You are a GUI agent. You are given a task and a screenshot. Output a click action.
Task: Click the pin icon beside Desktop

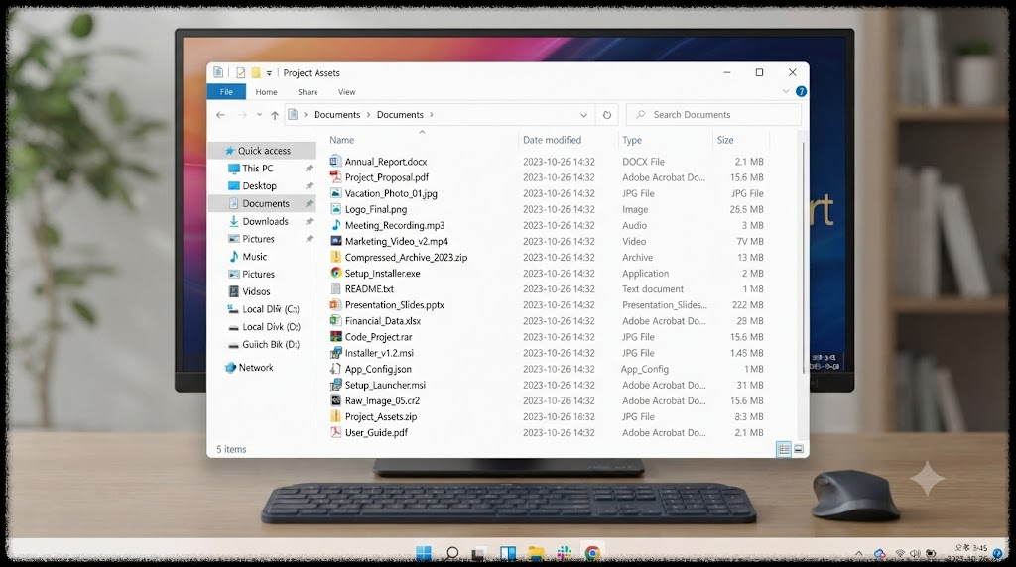[310, 185]
